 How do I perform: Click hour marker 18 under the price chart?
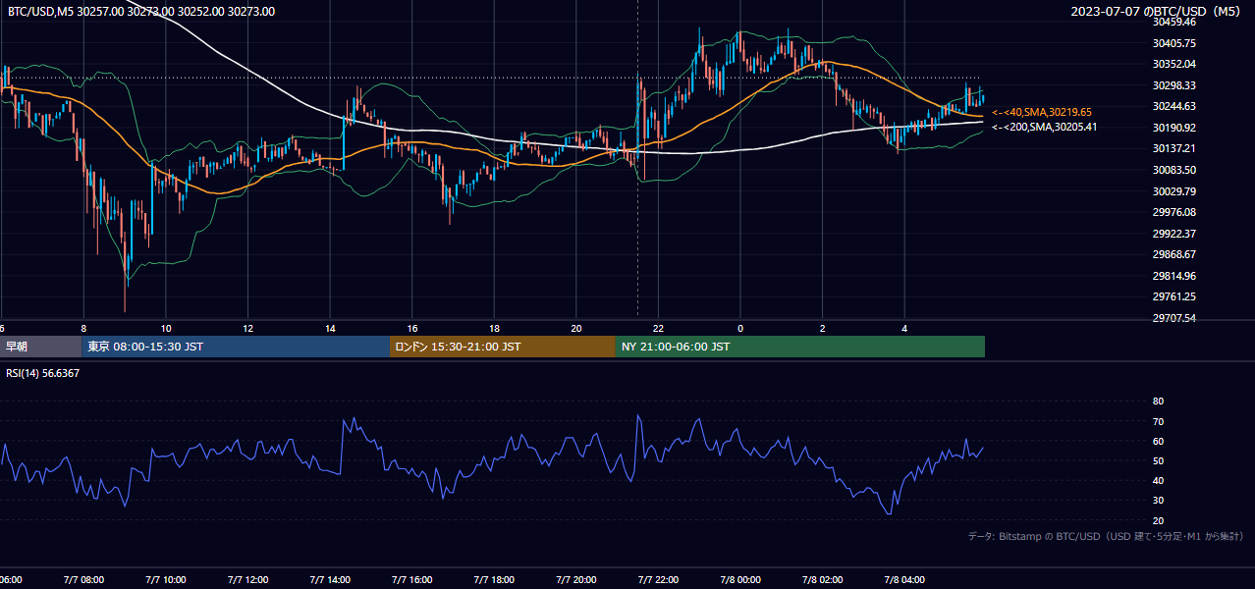coord(494,328)
